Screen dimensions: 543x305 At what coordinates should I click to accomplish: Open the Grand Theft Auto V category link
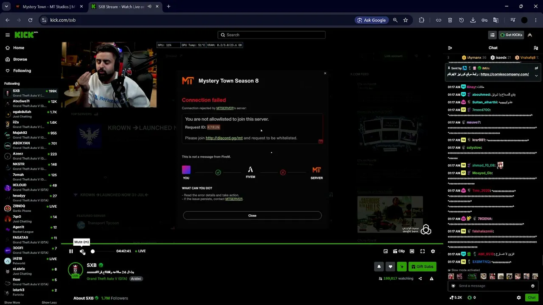click(107, 279)
